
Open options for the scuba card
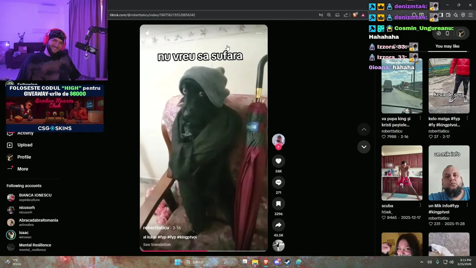click(x=420, y=205)
